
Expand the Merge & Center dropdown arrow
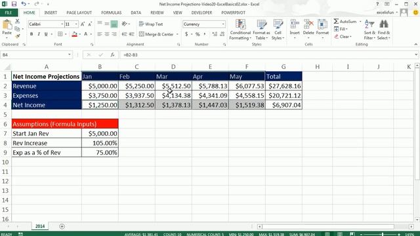pos(177,34)
